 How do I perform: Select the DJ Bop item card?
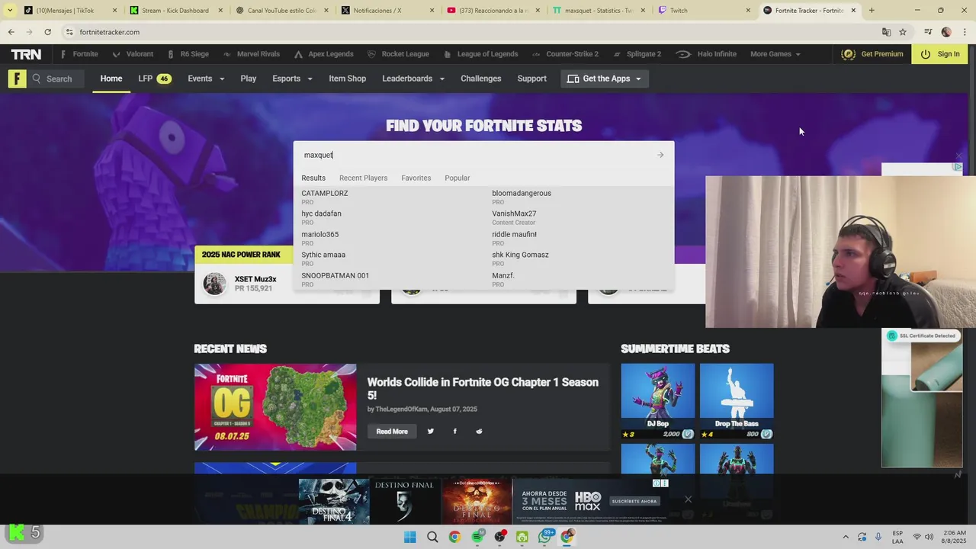tap(658, 401)
